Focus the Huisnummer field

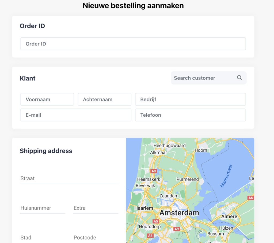[42, 208]
